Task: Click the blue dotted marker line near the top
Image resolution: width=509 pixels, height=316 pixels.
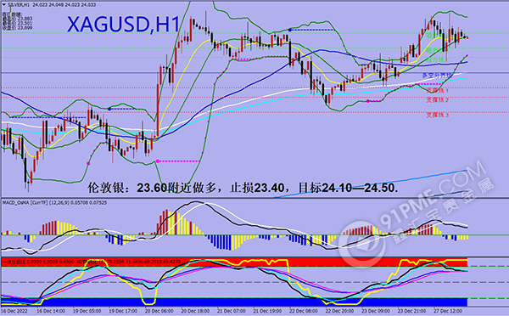Action: point(311,30)
